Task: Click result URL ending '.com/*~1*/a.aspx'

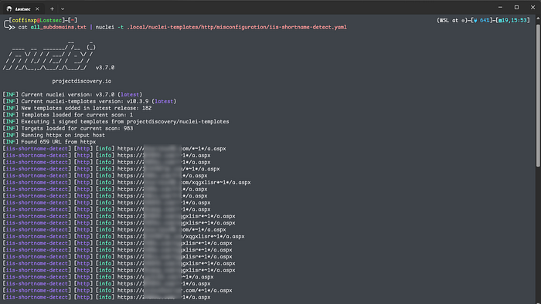Action: click(175, 291)
